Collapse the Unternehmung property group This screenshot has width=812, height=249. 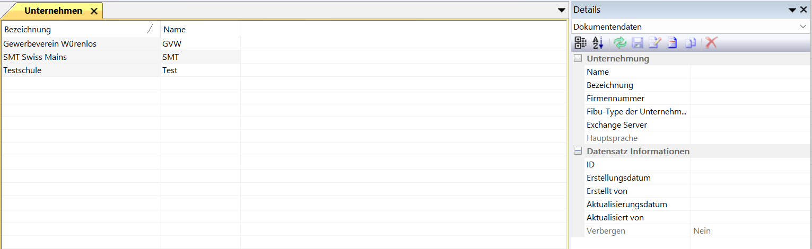(x=578, y=59)
